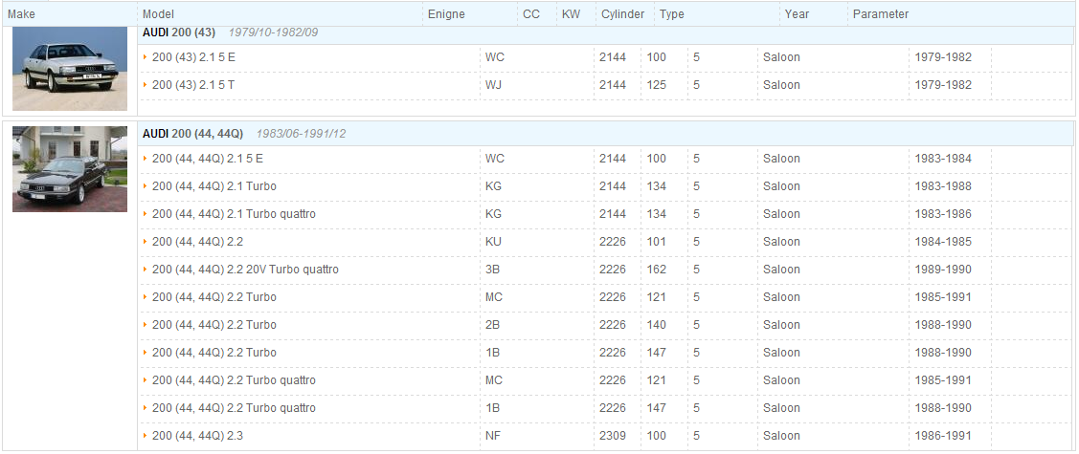Click the arrow bullet next to 200 (44, 44Q) 2.2 20V Turbo quattro

point(146,270)
